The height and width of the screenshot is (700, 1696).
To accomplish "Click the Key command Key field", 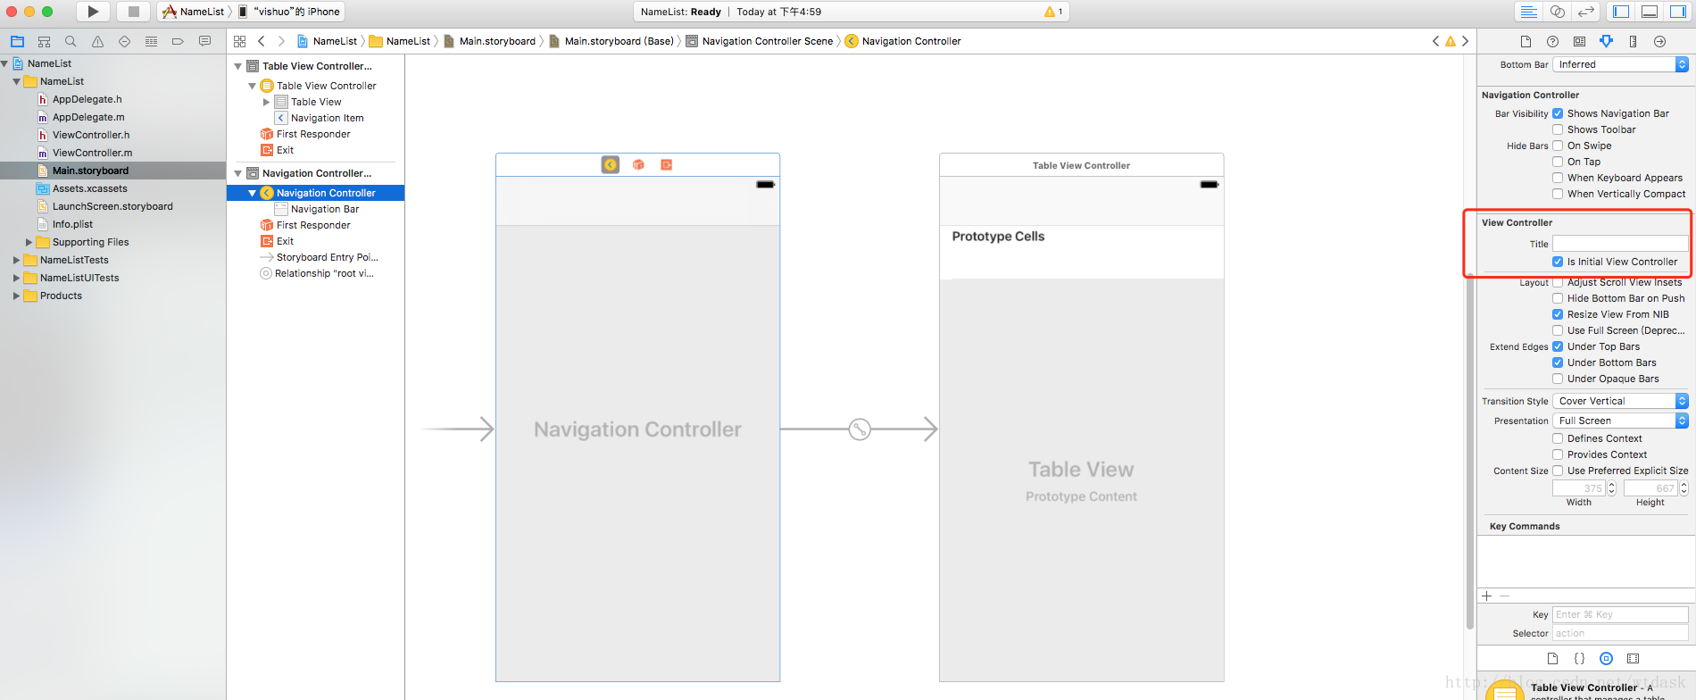I will pyautogui.click(x=1620, y=614).
